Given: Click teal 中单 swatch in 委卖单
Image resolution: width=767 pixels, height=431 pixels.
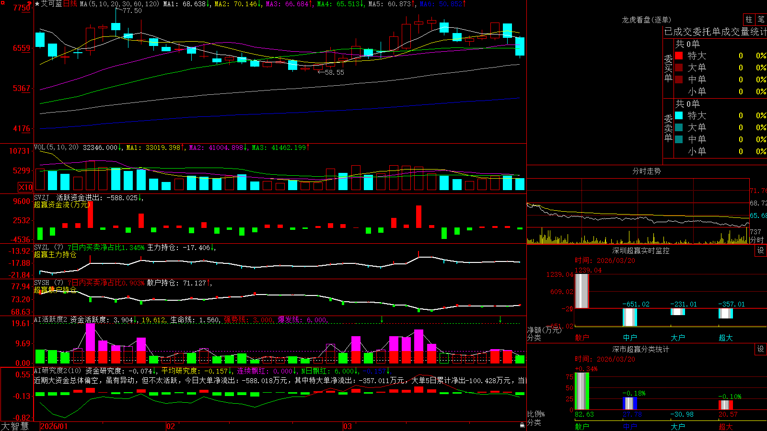Looking at the screenshot, I should (x=679, y=139).
